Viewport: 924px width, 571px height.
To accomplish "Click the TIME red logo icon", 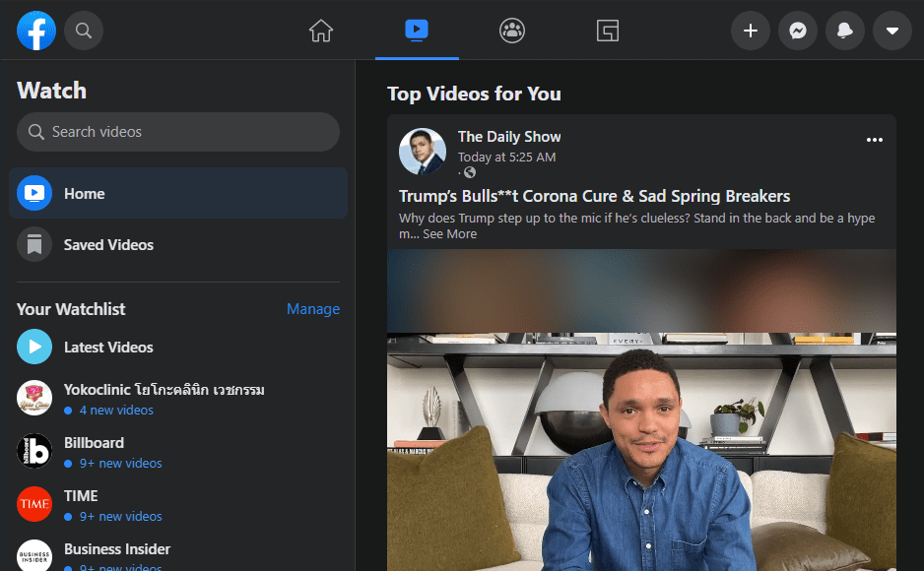I will pos(34,504).
